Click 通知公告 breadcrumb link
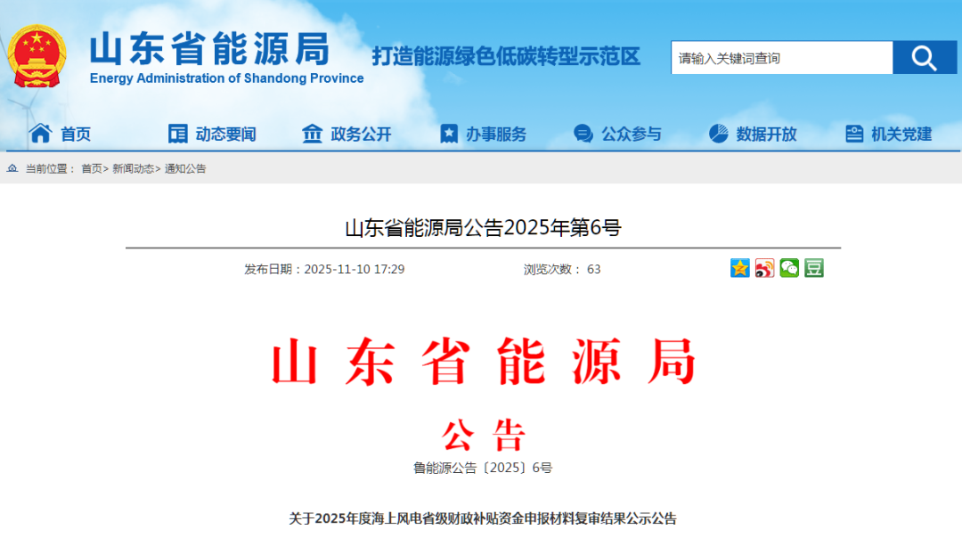 [x=185, y=168]
